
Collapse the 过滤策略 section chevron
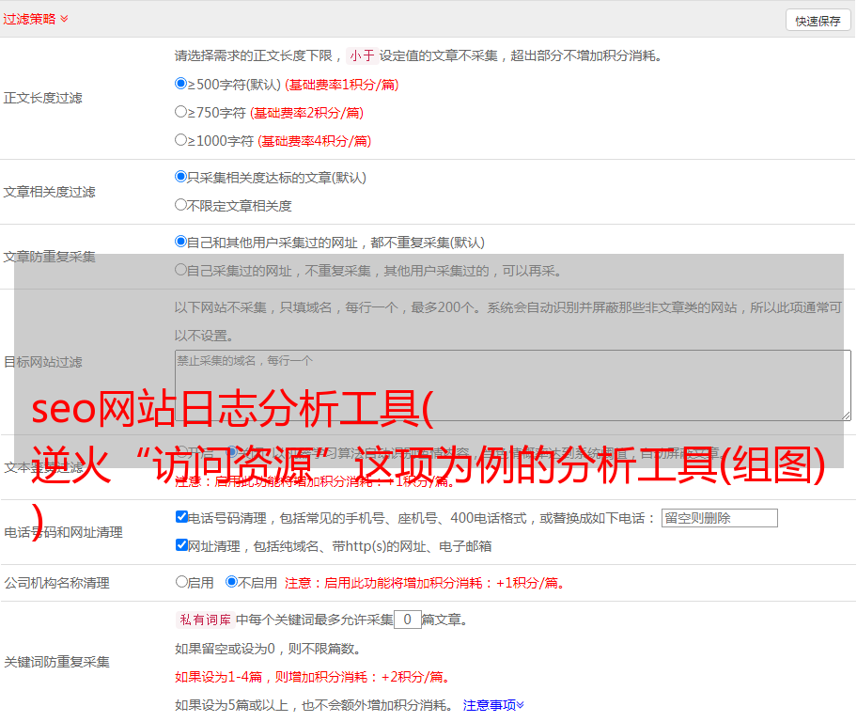64,19
